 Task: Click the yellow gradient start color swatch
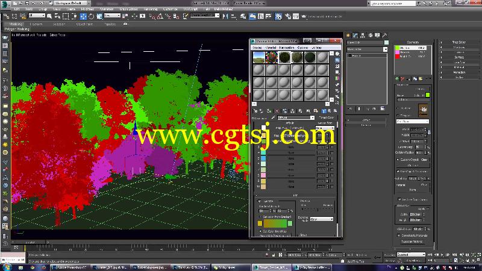(x=260, y=223)
